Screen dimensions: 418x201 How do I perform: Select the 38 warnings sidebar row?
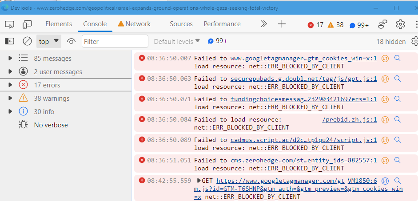pyautogui.click(x=66, y=98)
